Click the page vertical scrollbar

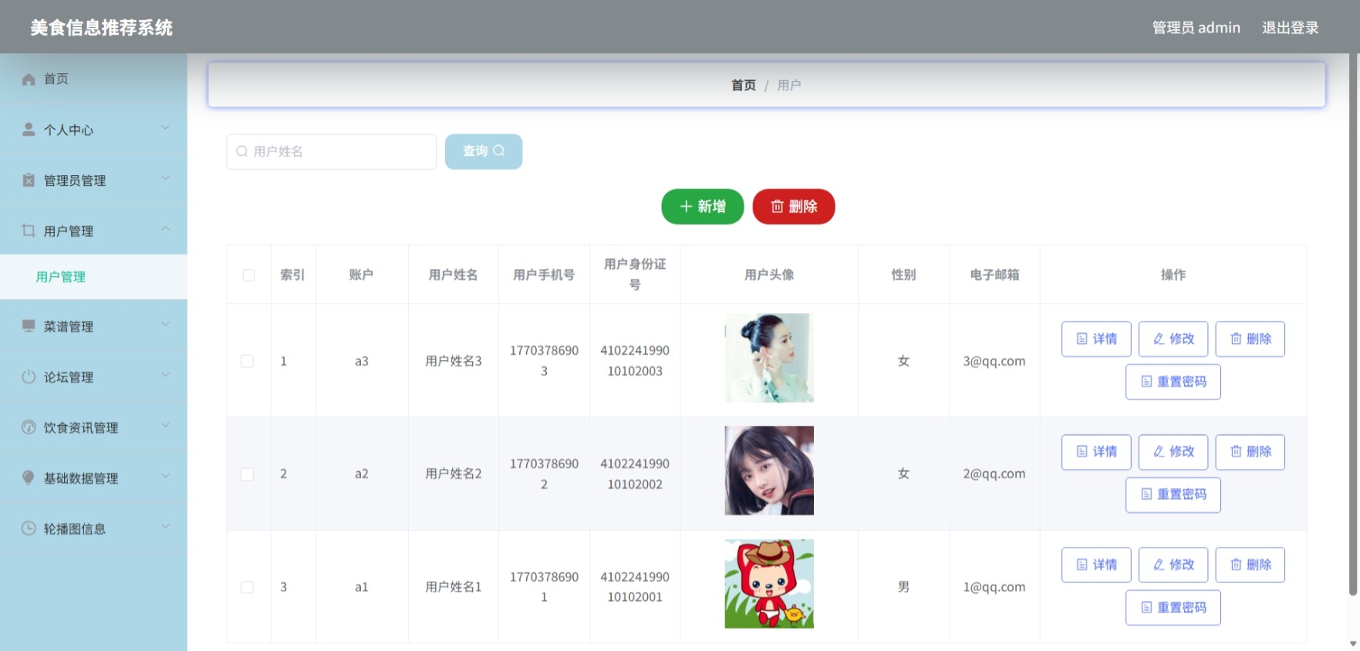1353,324
